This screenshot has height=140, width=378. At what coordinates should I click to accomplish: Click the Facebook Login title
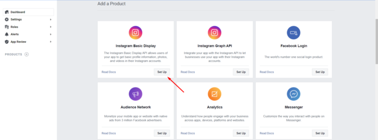294,46
